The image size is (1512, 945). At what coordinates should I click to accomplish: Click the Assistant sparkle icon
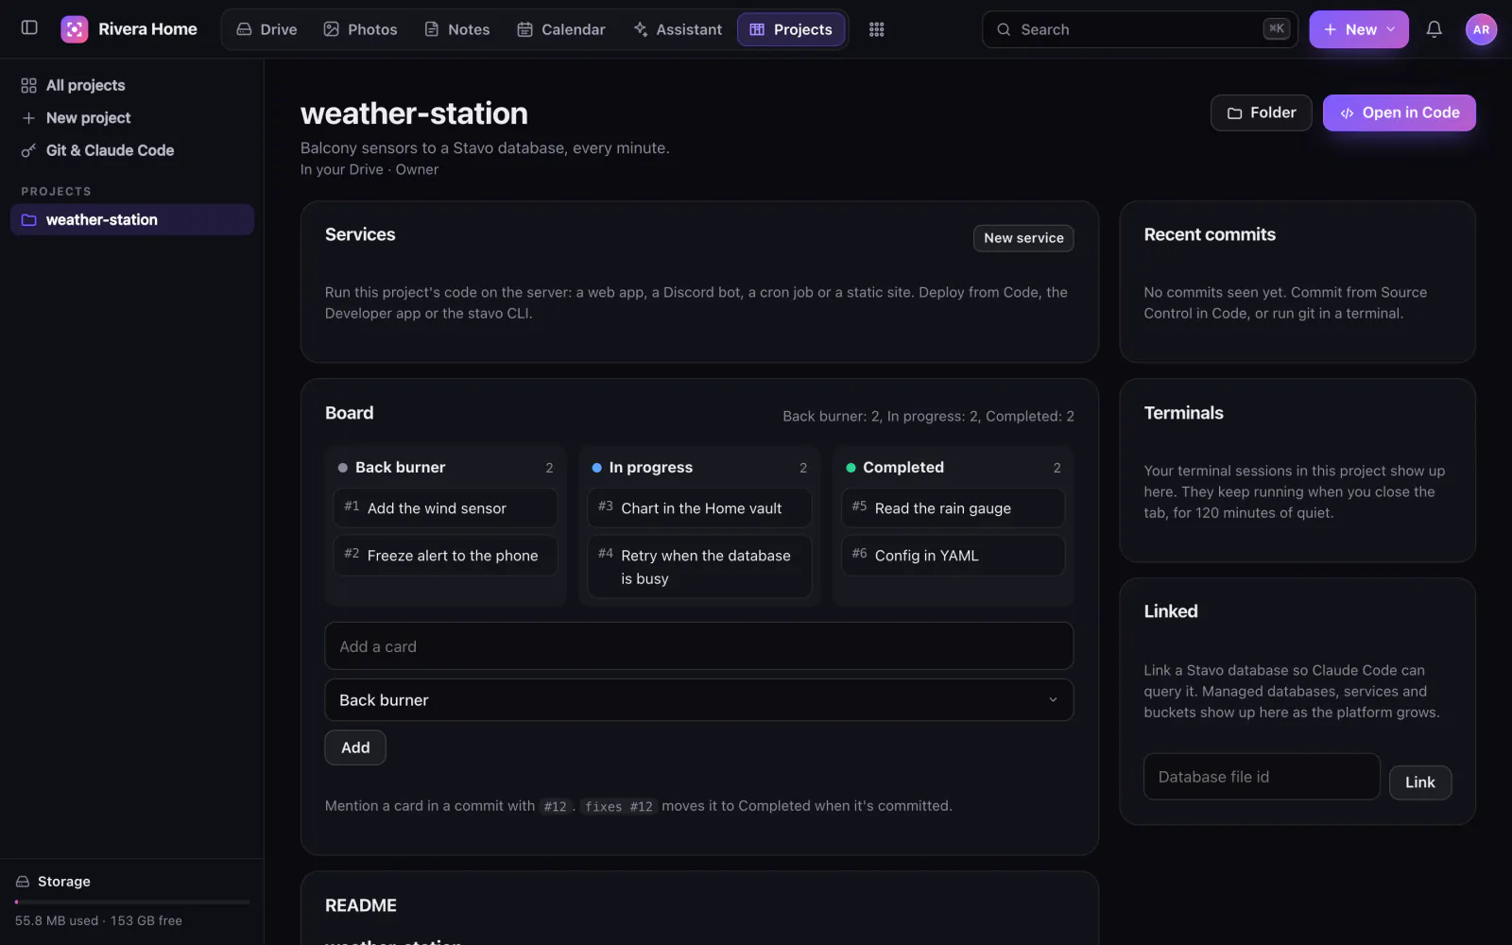click(x=640, y=29)
